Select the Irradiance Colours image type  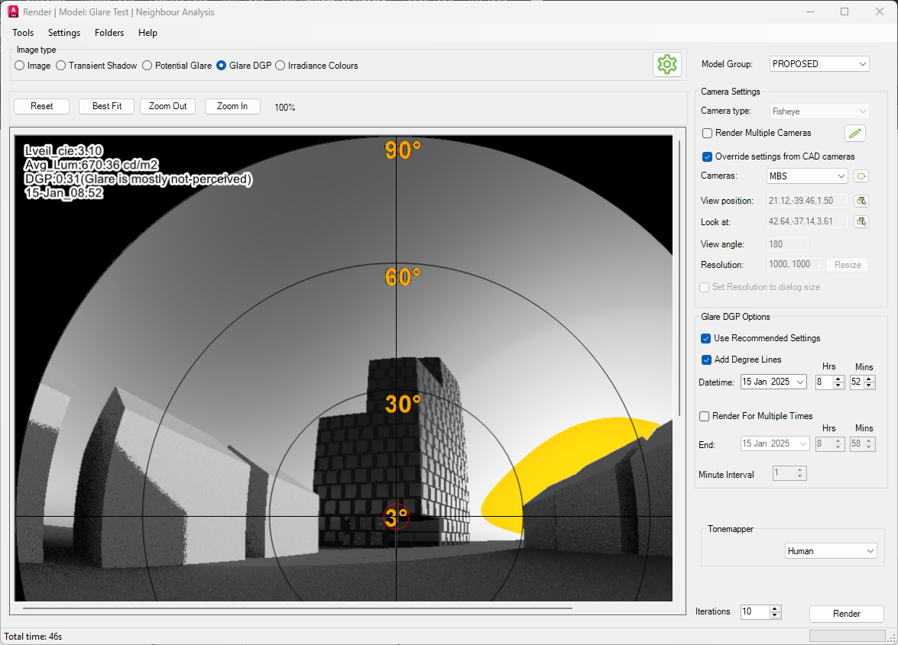316,66
